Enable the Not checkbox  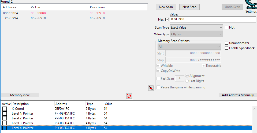pos(227,28)
